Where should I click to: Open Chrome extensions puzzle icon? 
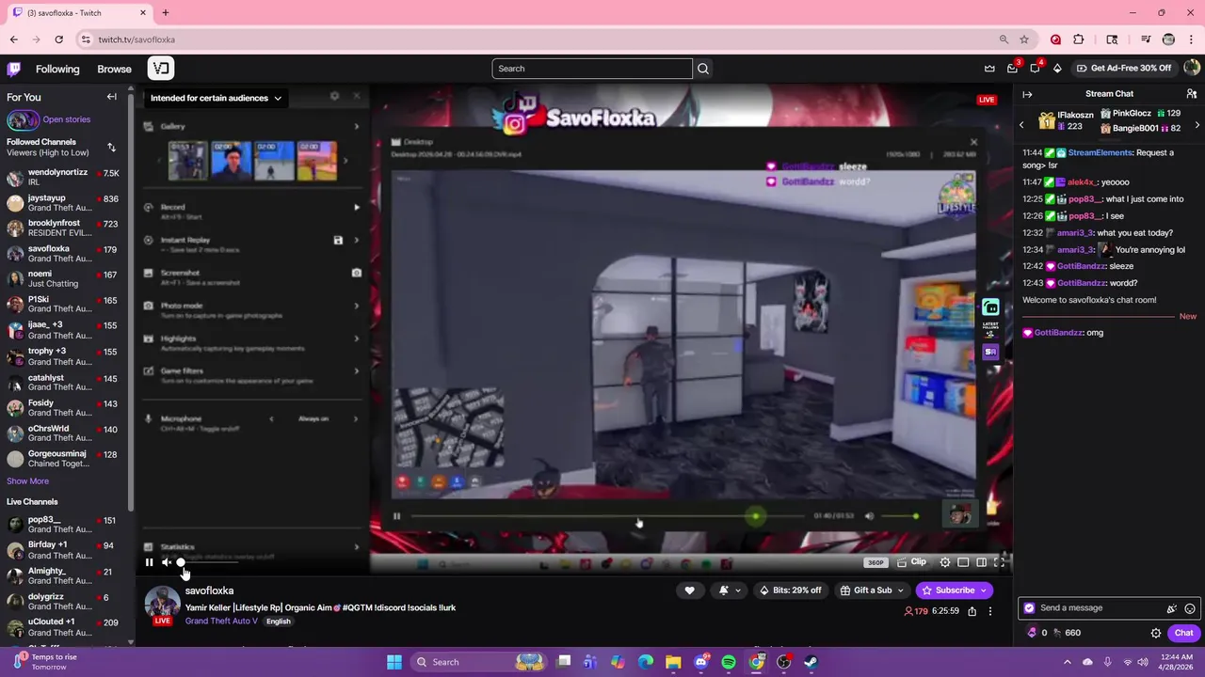1079,39
